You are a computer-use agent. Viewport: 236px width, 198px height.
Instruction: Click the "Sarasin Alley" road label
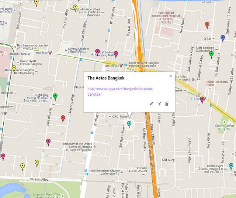point(39,179)
